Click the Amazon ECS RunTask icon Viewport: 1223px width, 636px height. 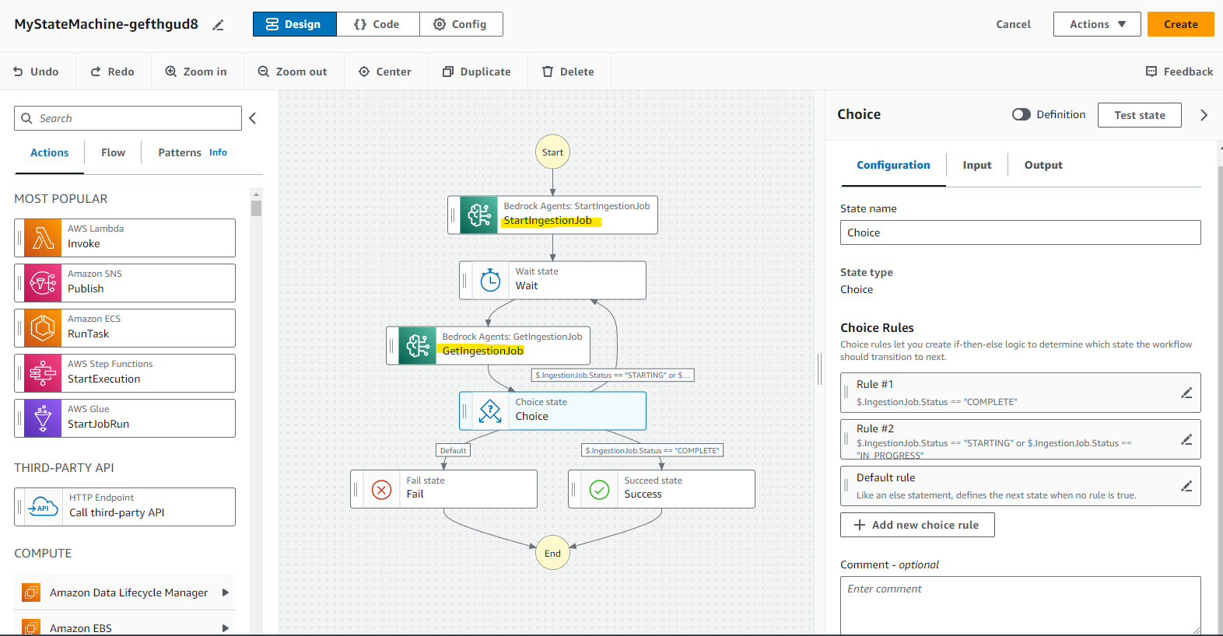[43, 328]
